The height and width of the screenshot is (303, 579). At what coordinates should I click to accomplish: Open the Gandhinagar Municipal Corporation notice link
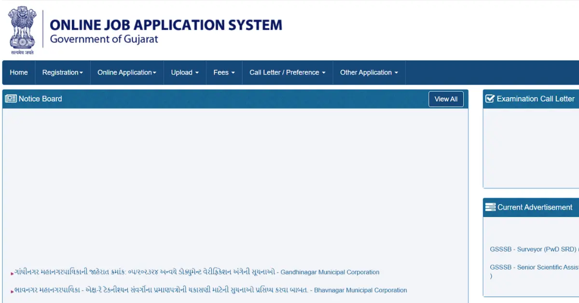pos(197,272)
